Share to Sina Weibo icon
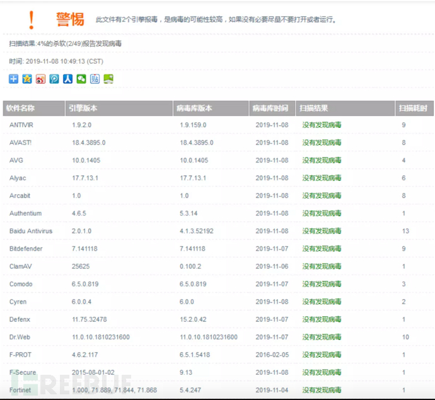 click(40, 79)
